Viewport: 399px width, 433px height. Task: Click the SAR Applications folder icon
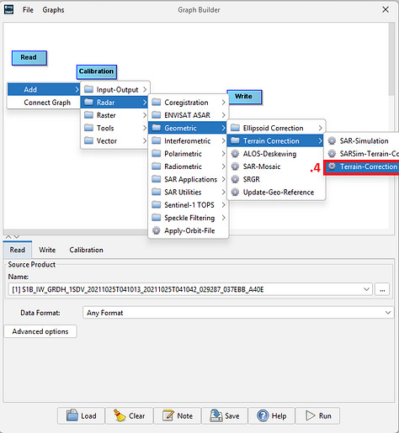(x=157, y=179)
